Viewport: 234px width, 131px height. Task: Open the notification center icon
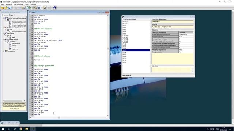[230, 129]
